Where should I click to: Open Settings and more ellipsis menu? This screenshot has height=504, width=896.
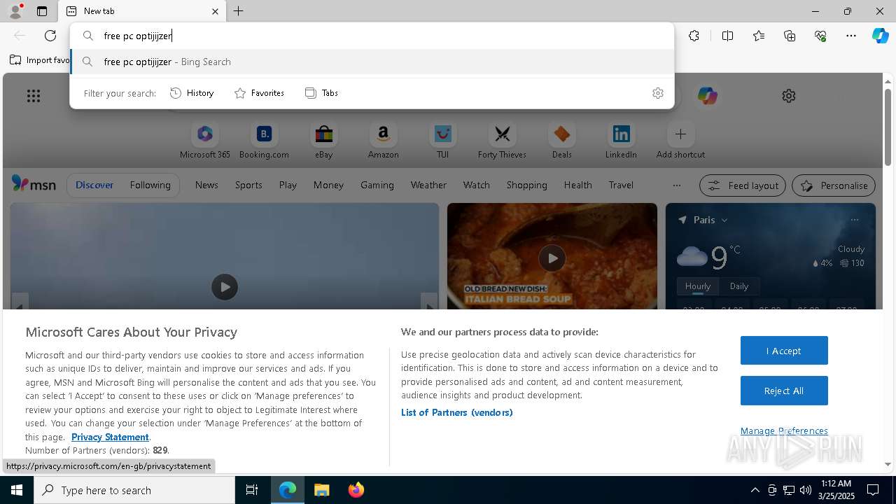click(x=851, y=36)
